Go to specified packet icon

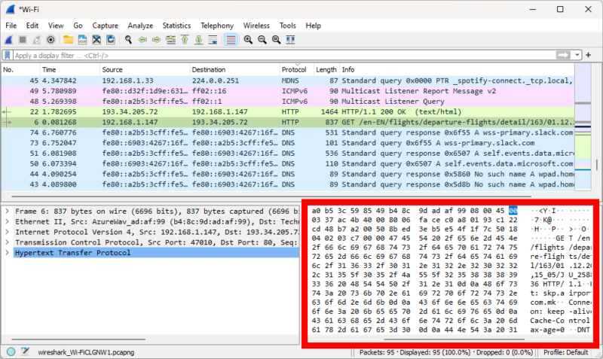click(x=171, y=40)
